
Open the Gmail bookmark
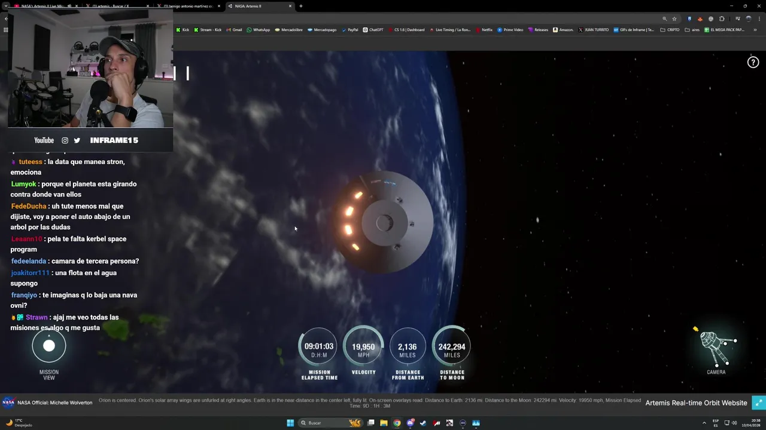(x=234, y=30)
